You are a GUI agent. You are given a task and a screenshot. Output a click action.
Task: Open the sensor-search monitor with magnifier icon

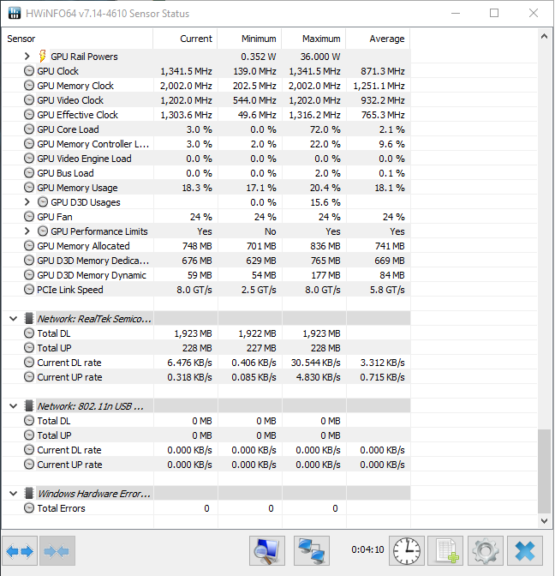click(x=267, y=550)
